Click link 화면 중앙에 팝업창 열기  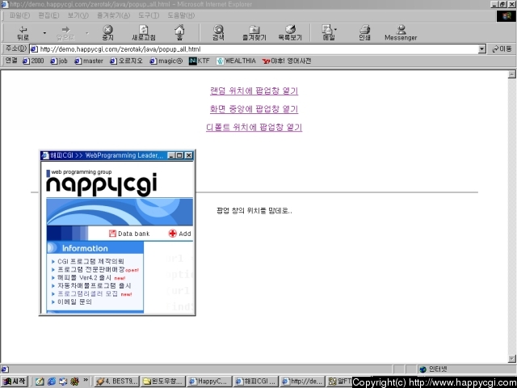(x=254, y=109)
